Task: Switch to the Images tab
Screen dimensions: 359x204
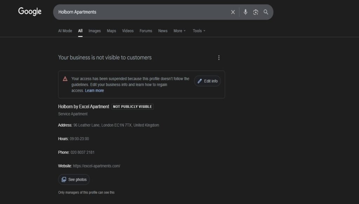Action: [x=94, y=31]
